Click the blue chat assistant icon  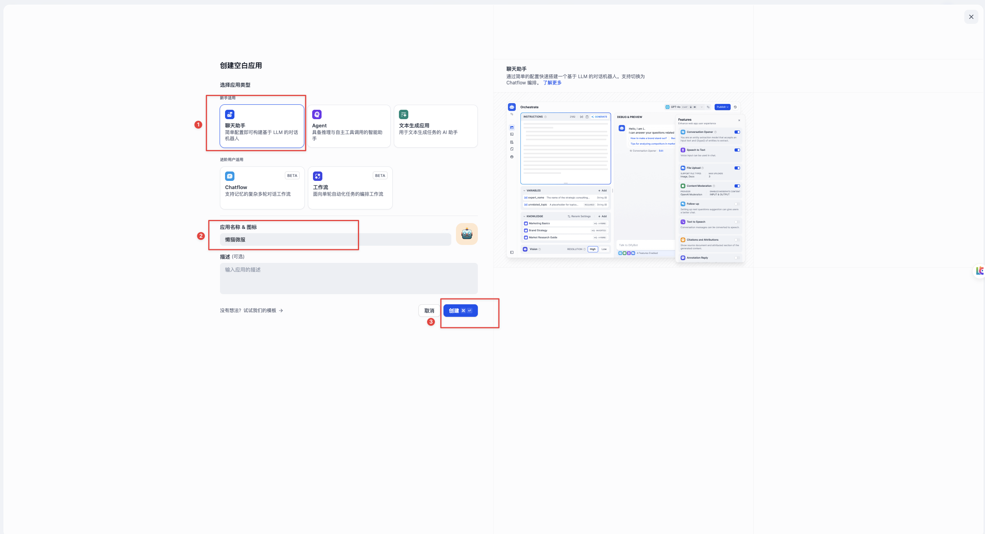tap(230, 114)
